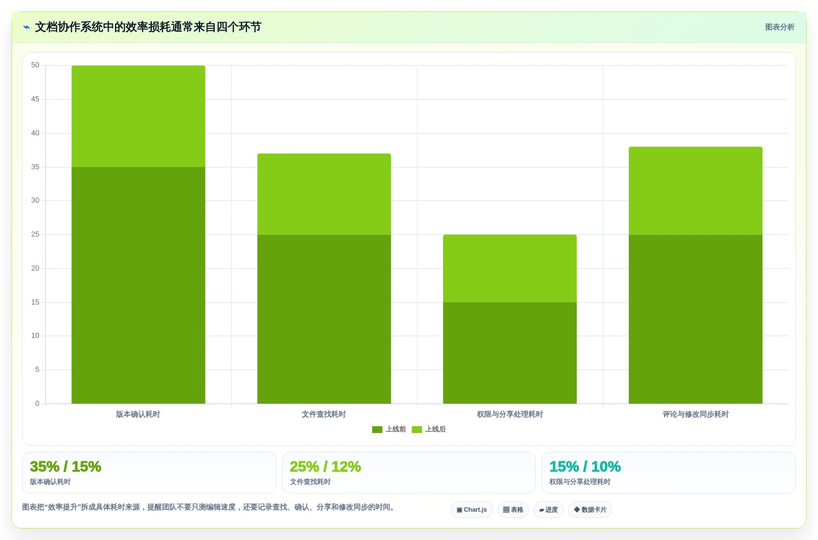
Task: Click the description text starting 图表把
Action: click(x=208, y=507)
